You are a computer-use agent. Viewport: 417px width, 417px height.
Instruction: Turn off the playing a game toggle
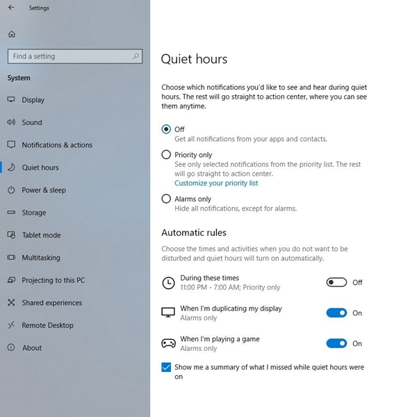tap(336, 343)
